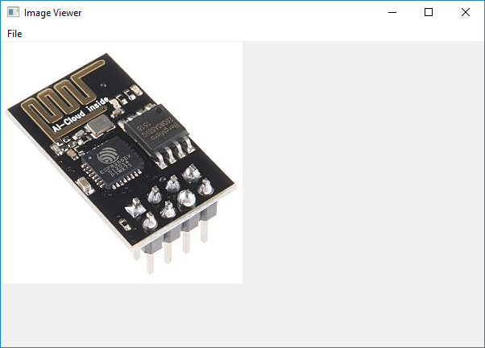Click the Image Viewer app icon in title bar
The height and width of the screenshot is (348, 485).
click(14, 12)
